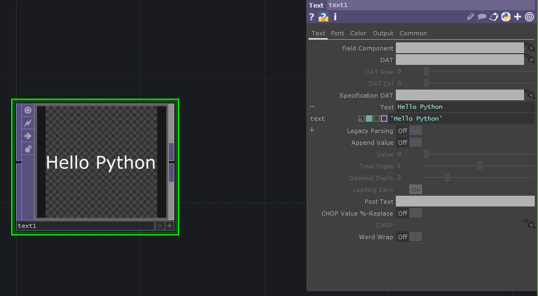Click the Text field showing Hello Python
Image resolution: width=538 pixels, height=296 pixels.
tap(465, 107)
